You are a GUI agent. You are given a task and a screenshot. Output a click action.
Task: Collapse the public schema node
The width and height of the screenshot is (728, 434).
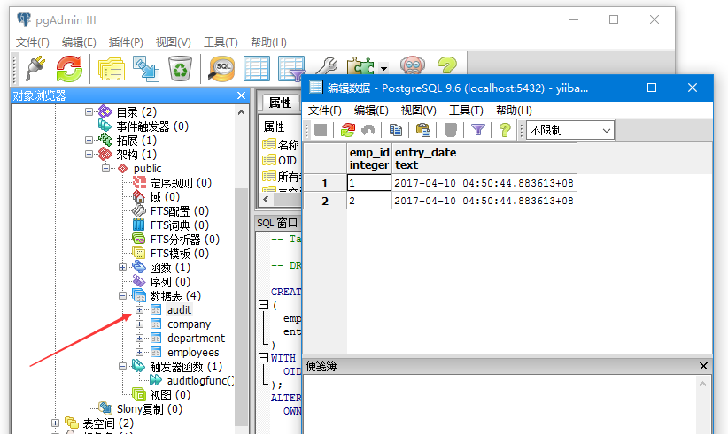106,168
